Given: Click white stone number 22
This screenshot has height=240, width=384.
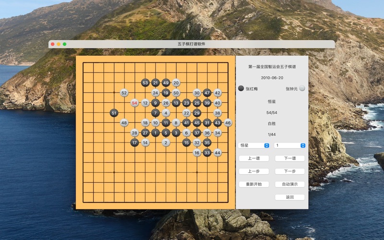Looking at the screenshot, I should click(x=187, y=113).
